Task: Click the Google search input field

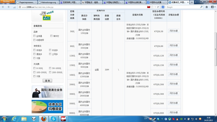Action: click(183, 7)
